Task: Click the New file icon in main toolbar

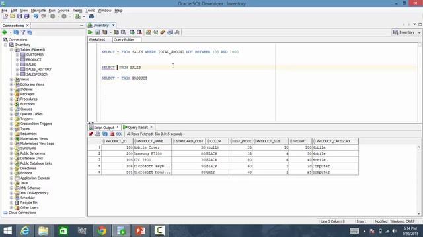Action: pyautogui.click(x=5, y=16)
